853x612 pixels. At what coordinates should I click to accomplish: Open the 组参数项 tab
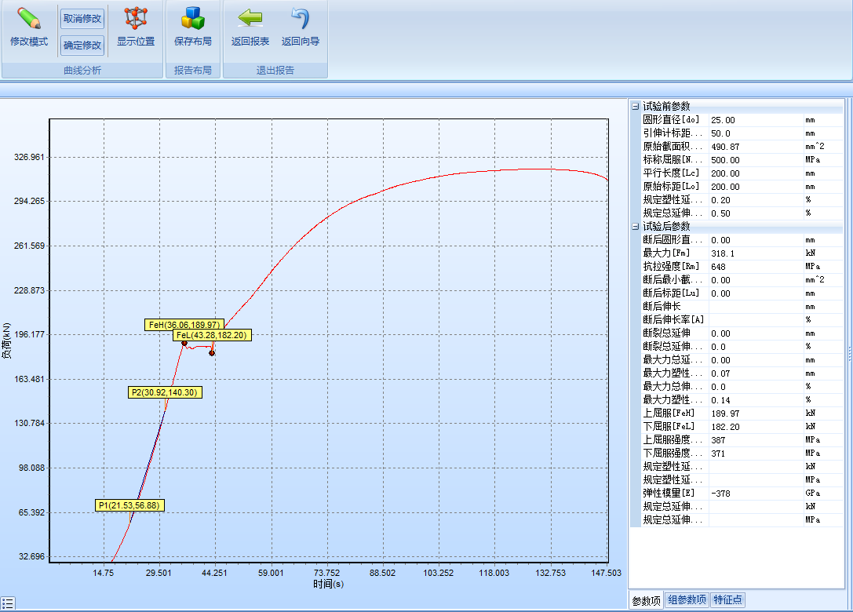[x=687, y=600]
